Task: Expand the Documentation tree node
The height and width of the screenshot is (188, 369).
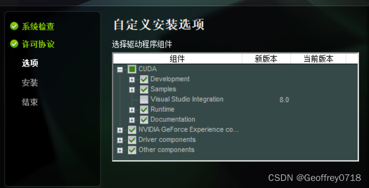Action: tap(132, 120)
